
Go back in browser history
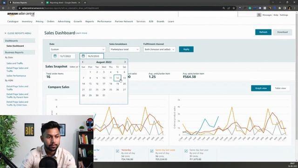pos(3,8)
